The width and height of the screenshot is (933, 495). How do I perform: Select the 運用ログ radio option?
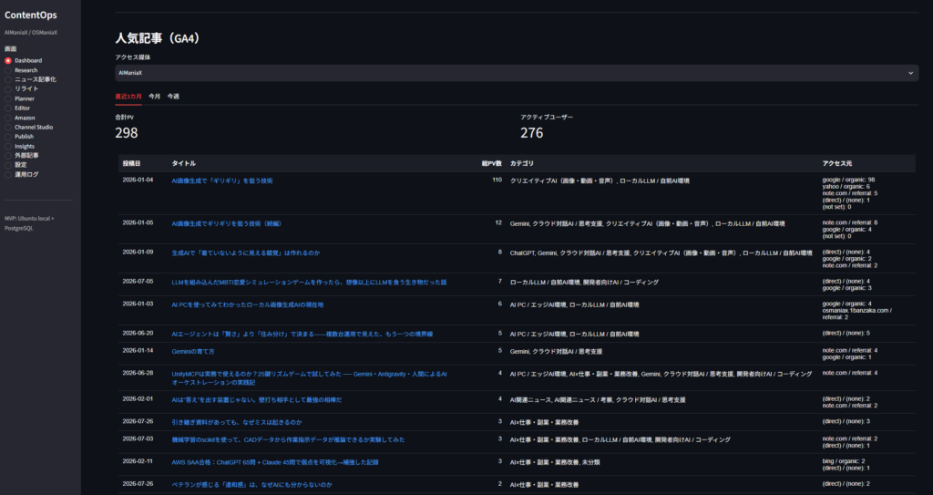point(22,174)
